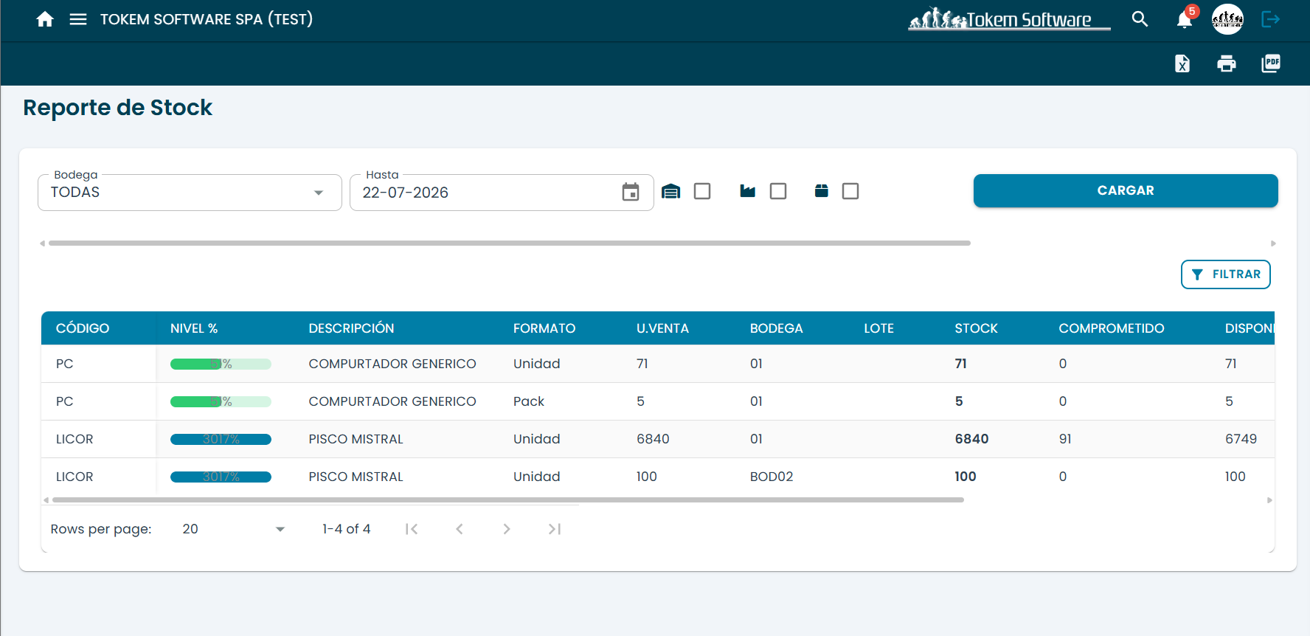Click the Reporte de Stock heading
Viewport: 1310px width, 636px height.
pos(118,108)
